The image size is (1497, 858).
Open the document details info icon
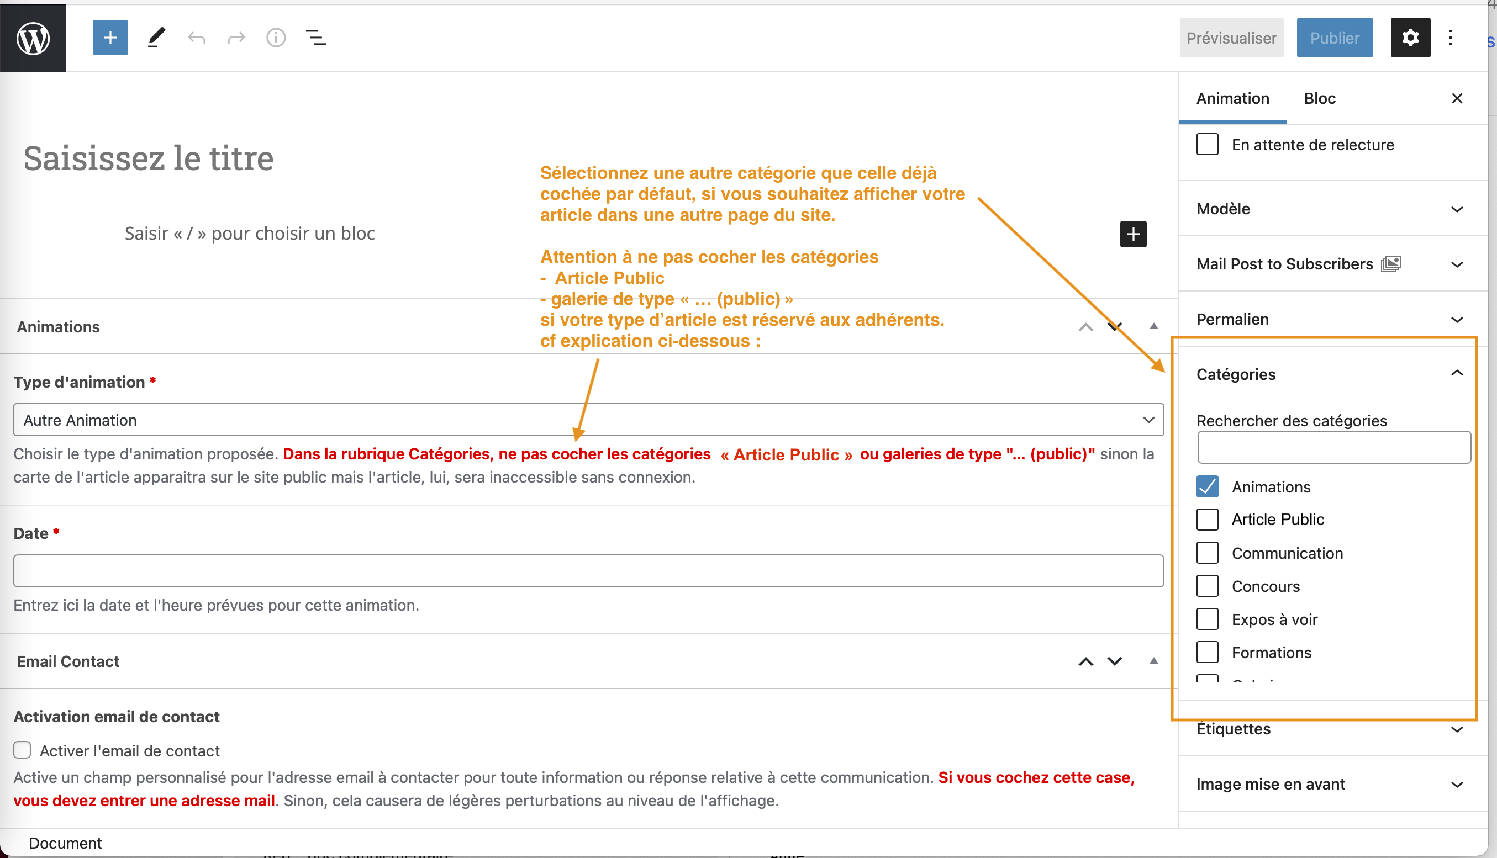click(276, 38)
